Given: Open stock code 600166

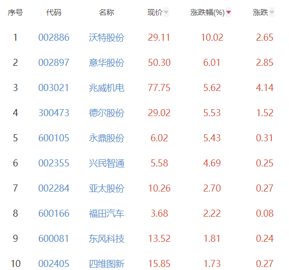Looking at the screenshot, I should (x=54, y=214).
